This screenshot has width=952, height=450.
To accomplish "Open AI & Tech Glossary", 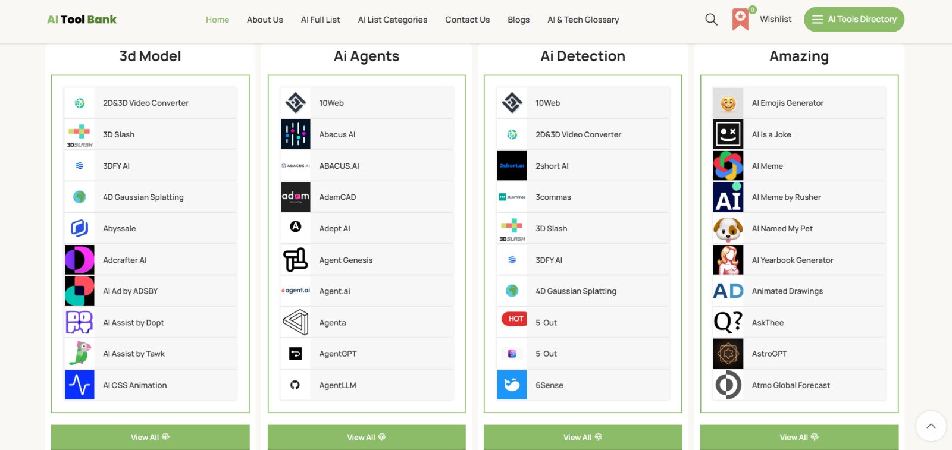I will pos(583,20).
